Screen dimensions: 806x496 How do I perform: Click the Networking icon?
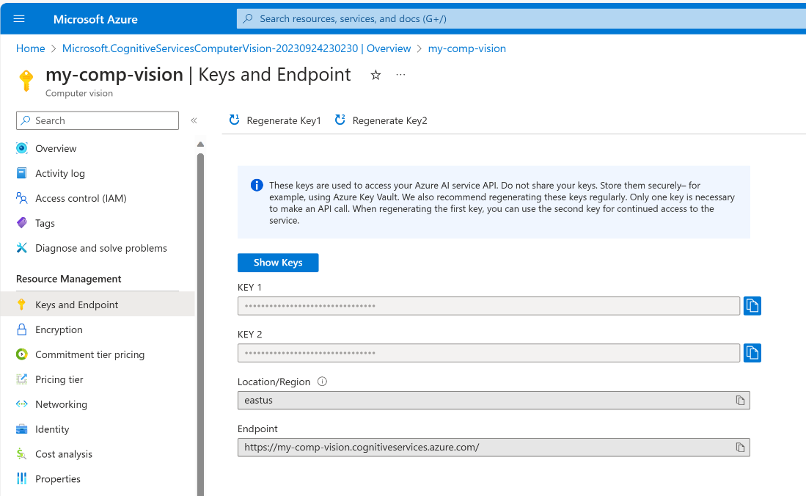[21, 404]
